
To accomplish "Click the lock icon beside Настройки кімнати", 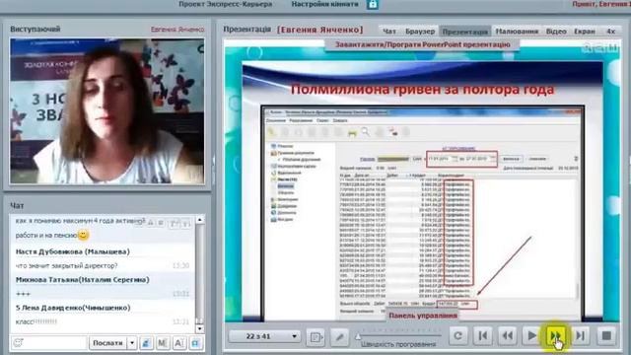I will [373, 4].
